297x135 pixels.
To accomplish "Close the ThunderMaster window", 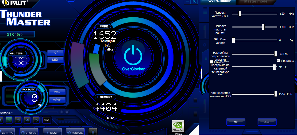I will [194, 1].
